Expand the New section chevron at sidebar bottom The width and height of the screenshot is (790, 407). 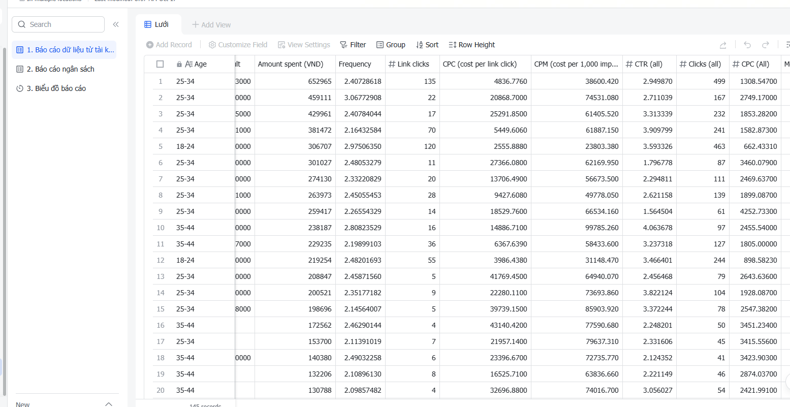click(x=109, y=404)
